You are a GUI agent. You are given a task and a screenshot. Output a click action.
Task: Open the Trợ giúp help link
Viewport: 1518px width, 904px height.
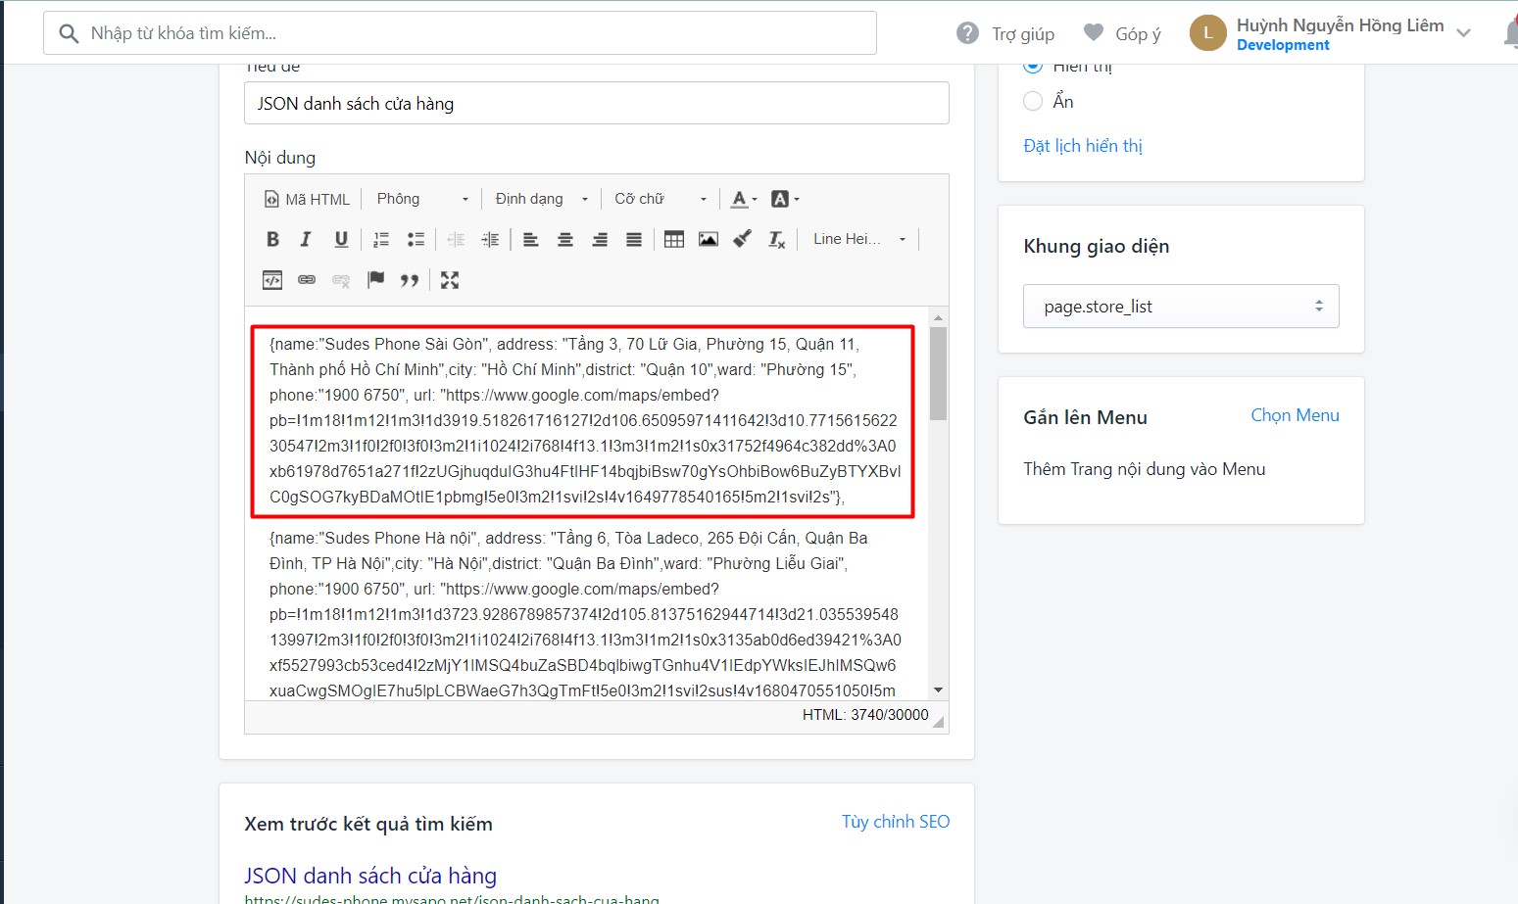tap(1023, 34)
